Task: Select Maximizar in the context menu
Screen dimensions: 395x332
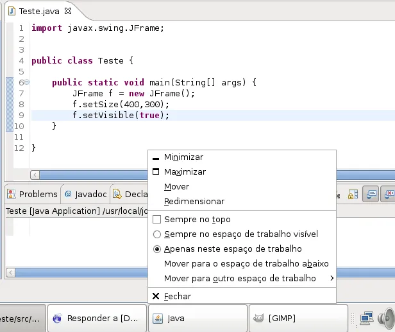Action: (185, 172)
